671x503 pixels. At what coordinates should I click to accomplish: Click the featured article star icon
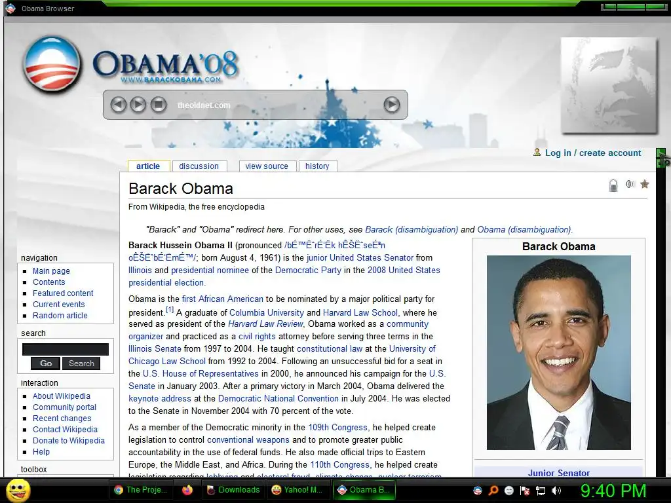click(x=645, y=184)
